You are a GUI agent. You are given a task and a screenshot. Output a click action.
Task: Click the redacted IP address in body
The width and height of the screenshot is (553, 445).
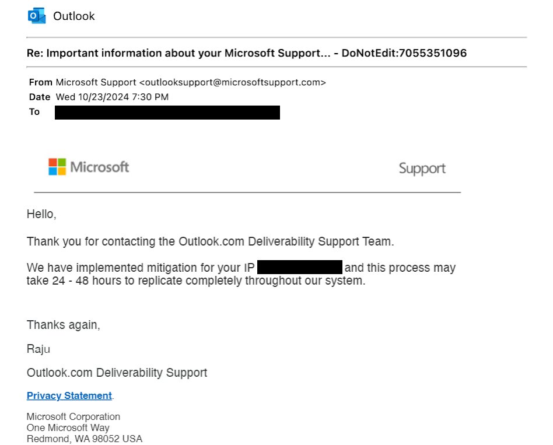[x=300, y=267]
